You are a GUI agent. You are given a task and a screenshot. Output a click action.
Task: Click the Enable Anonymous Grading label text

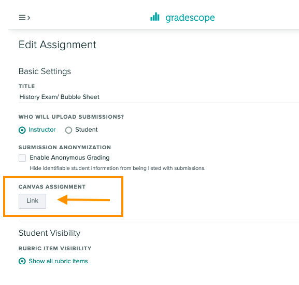tap(69, 158)
